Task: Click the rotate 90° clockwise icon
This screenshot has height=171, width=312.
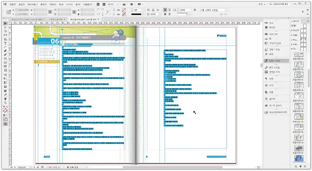Action: (x=98, y=10)
